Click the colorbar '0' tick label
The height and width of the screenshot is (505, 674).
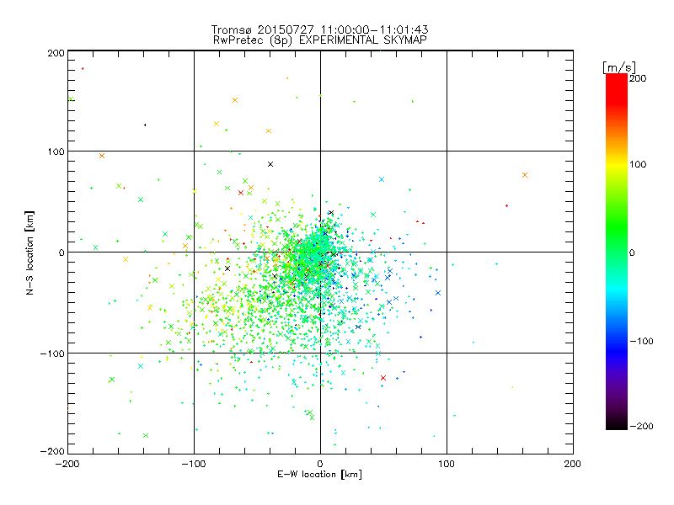point(632,253)
